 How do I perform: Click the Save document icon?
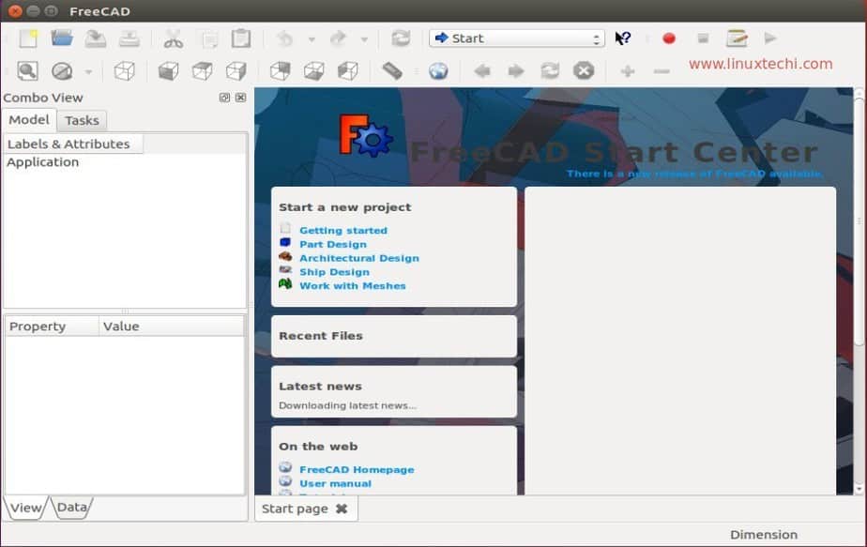point(96,38)
